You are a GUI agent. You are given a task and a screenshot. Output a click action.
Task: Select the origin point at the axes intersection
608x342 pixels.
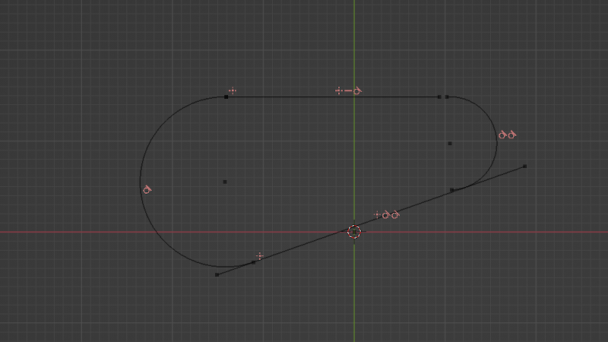354,232
